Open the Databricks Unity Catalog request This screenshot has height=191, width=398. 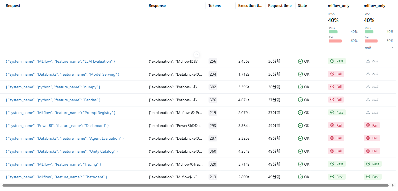pyautogui.click(x=62, y=151)
